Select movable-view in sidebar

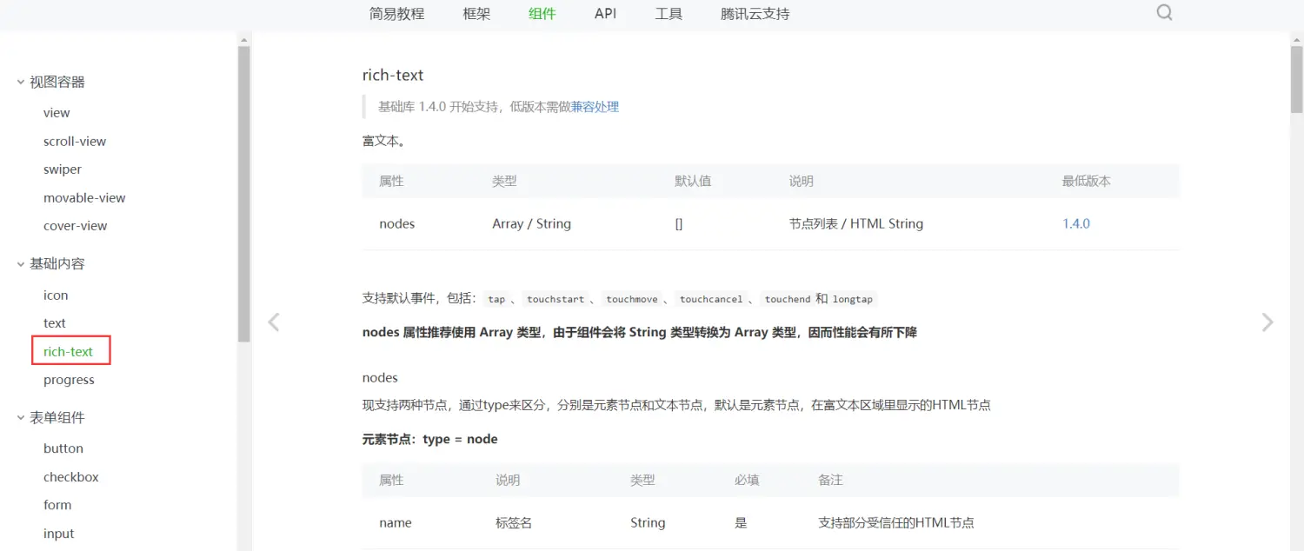84,197
